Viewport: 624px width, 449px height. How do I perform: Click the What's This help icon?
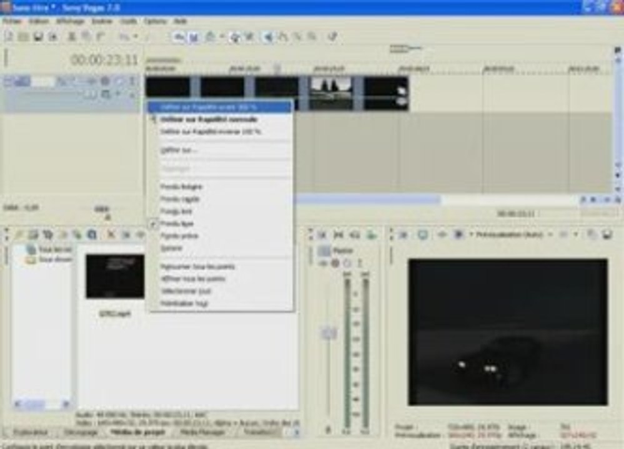click(333, 37)
